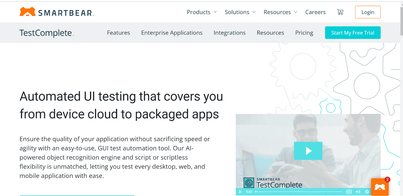Mute the video volume
Viewport: 403px width, 196px height.
point(358,192)
